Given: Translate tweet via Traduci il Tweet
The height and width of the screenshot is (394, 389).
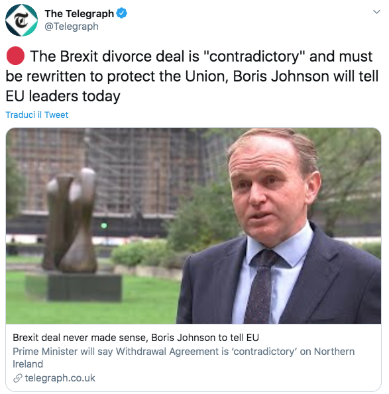Looking at the screenshot, I should click(x=37, y=115).
